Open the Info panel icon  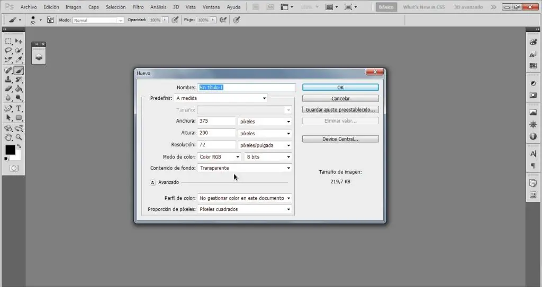[x=533, y=136]
